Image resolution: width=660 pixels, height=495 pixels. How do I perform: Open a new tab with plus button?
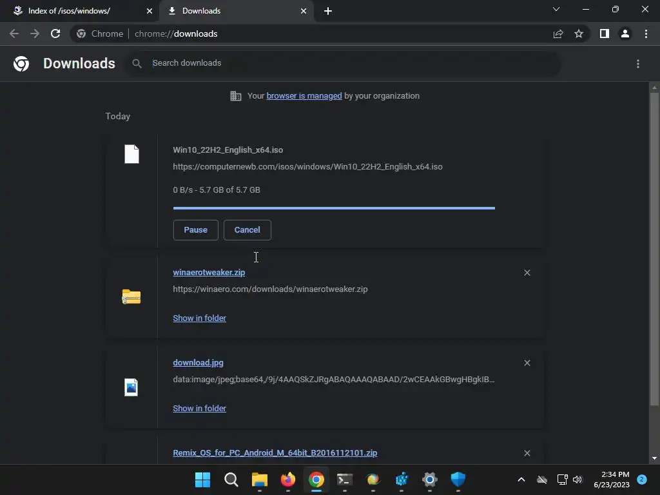[328, 11]
